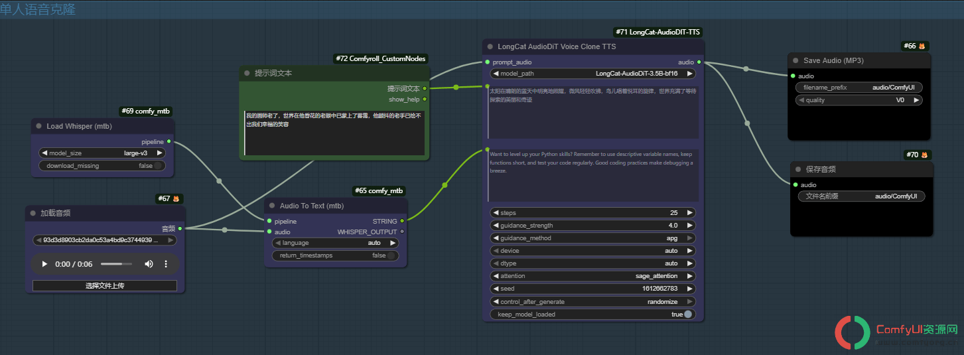Open the attention sage_attention dropdown
Screen dimensions: 964x355
coord(592,276)
